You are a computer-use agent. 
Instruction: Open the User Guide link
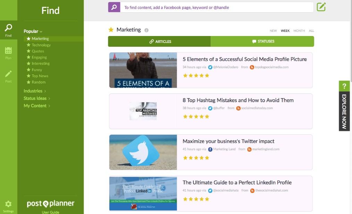point(50,212)
